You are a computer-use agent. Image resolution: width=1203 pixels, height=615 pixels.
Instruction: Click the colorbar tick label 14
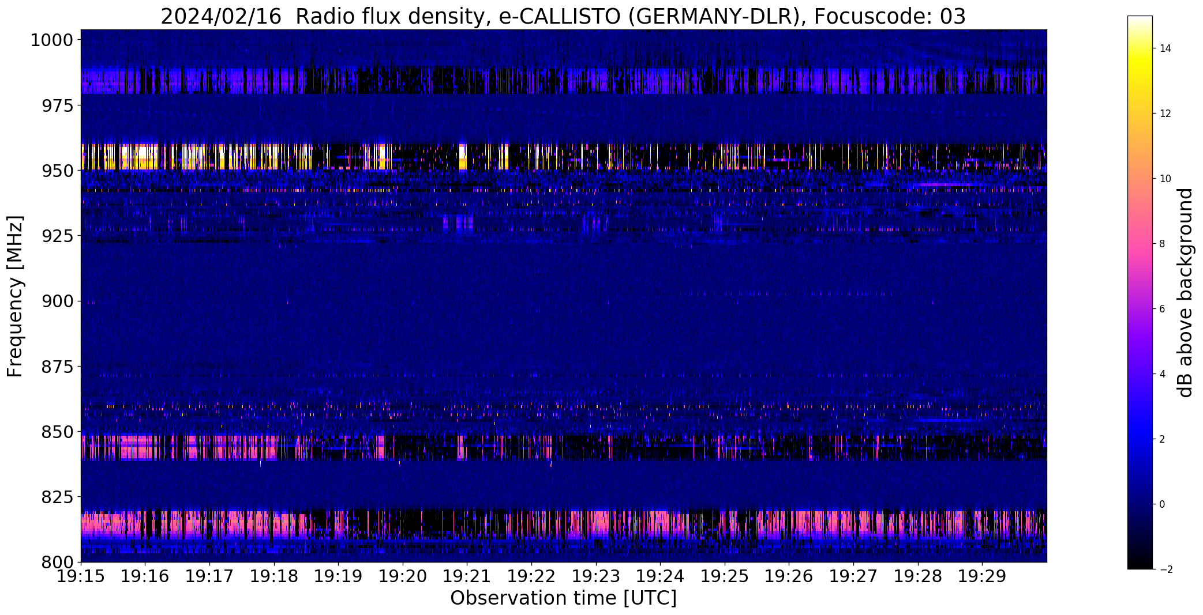point(1165,48)
